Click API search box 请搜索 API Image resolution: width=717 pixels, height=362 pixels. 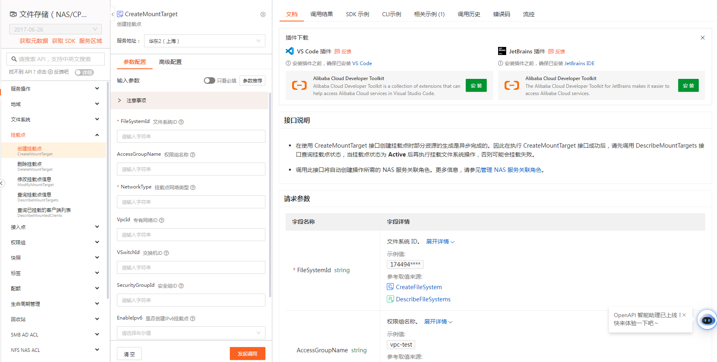point(55,59)
